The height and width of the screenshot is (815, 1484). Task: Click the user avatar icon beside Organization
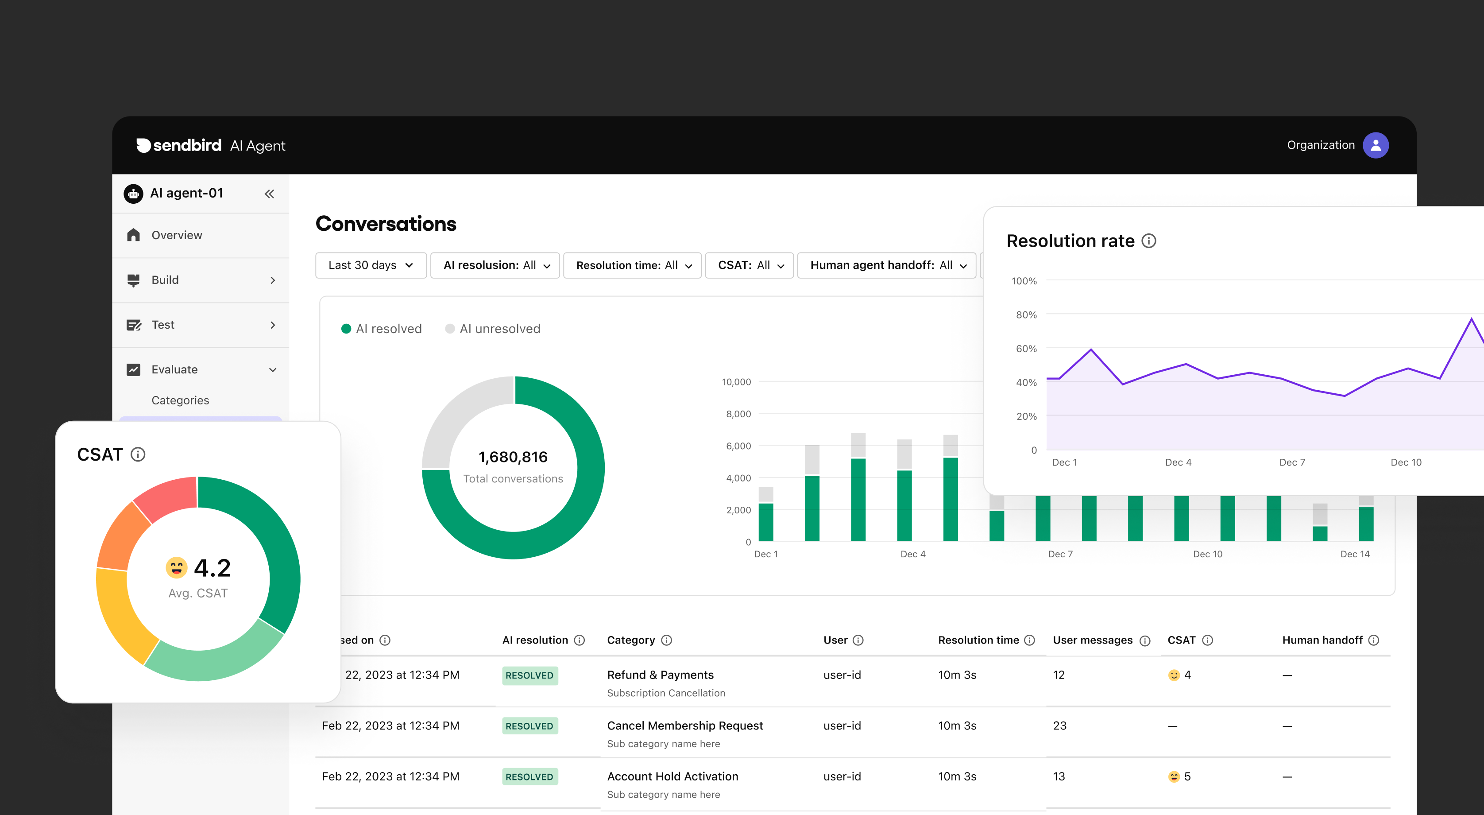click(x=1375, y=145)
